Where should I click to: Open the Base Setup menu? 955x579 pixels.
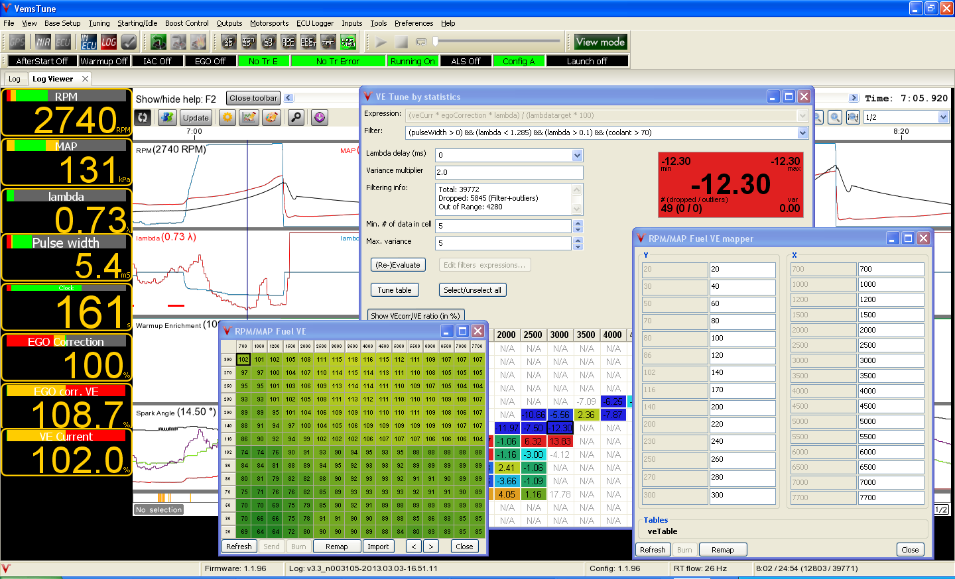[62, 23]
